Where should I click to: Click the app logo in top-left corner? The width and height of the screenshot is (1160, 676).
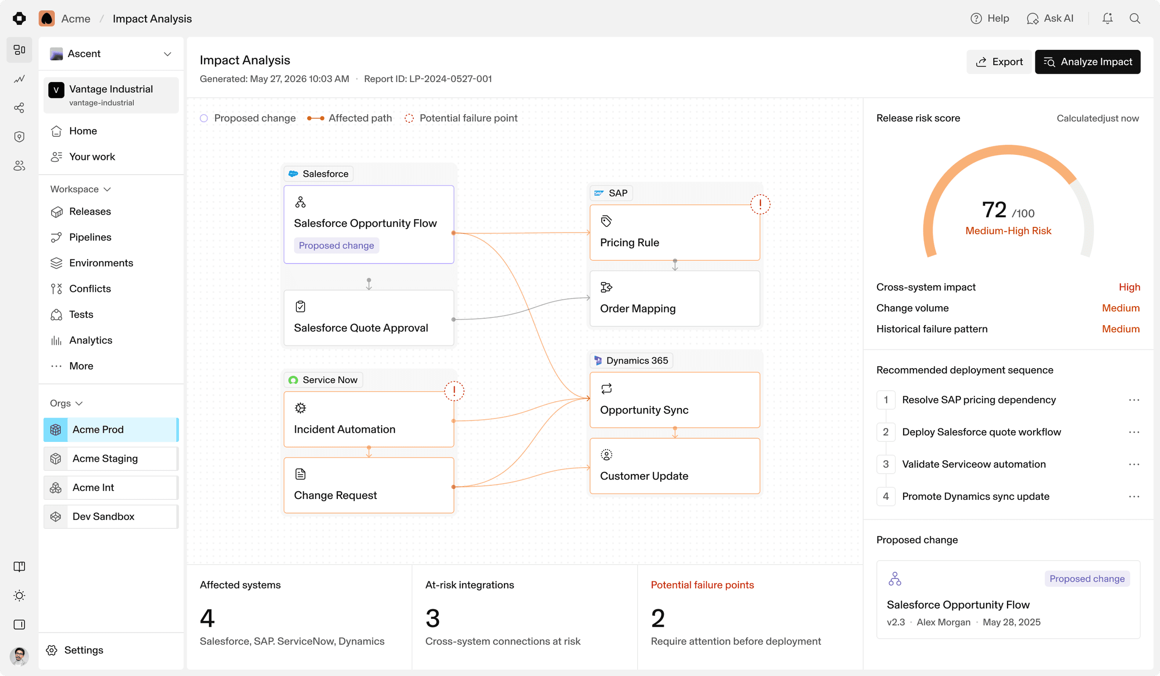click(19, 19)
